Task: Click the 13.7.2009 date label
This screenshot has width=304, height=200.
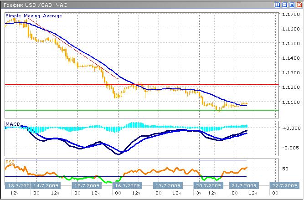Action: (18, 185)
